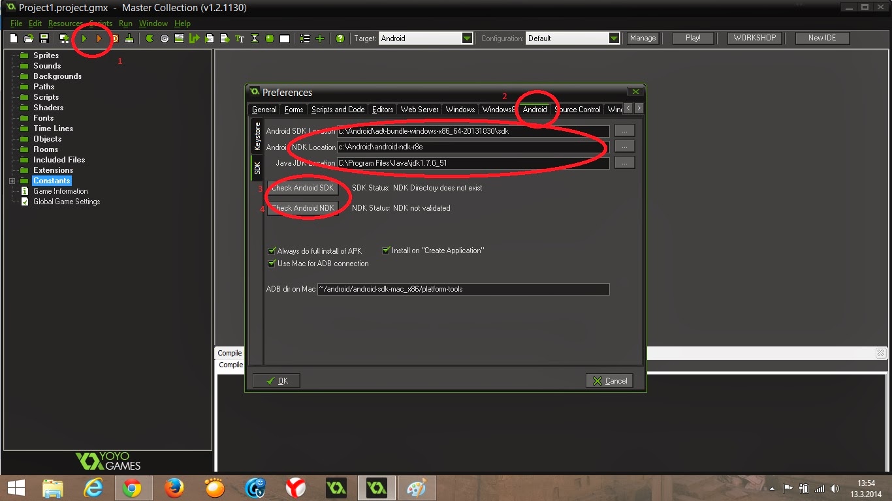Click the Check Android NDK button

click(x=303, y=208)
